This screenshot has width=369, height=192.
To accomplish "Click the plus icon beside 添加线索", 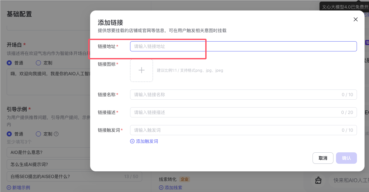I will (x=161, y=188).
